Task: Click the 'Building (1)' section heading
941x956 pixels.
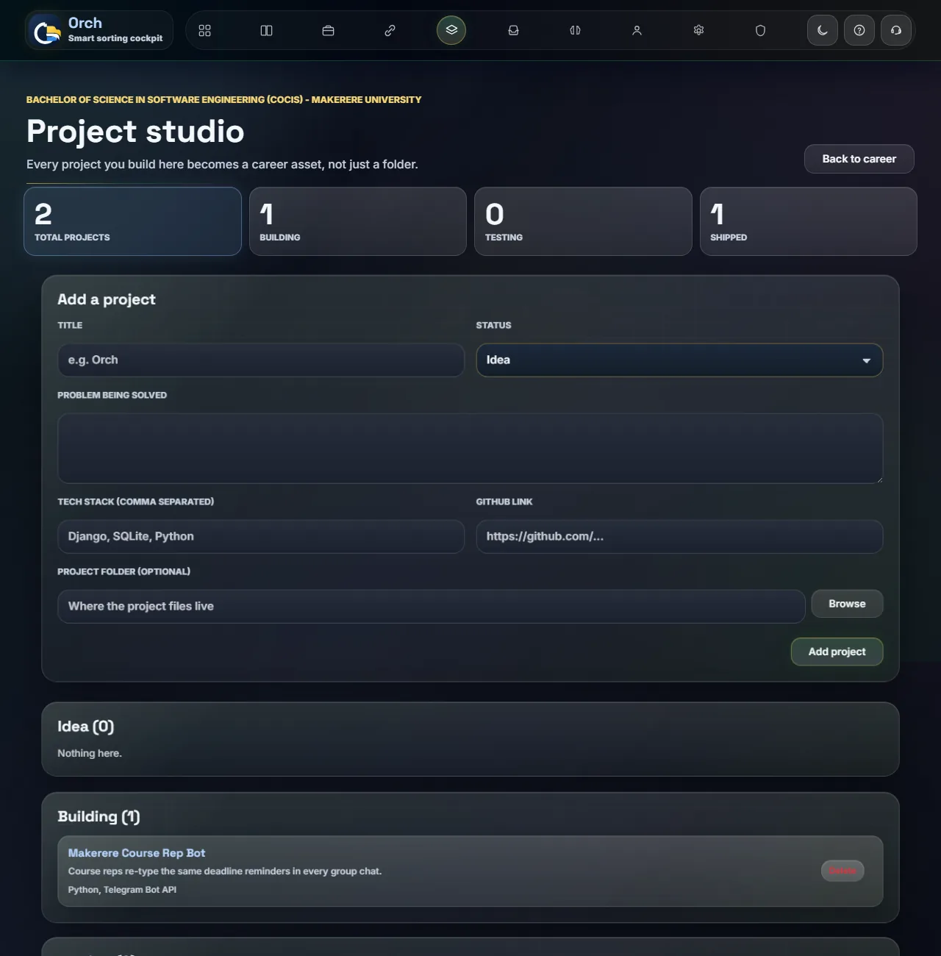Action: point(99,817)
